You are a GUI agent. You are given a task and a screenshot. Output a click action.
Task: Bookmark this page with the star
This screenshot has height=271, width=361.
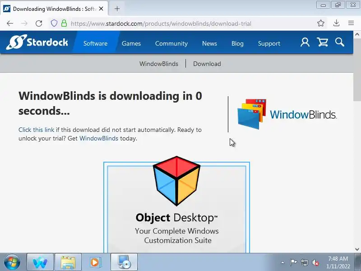point(321,23)
